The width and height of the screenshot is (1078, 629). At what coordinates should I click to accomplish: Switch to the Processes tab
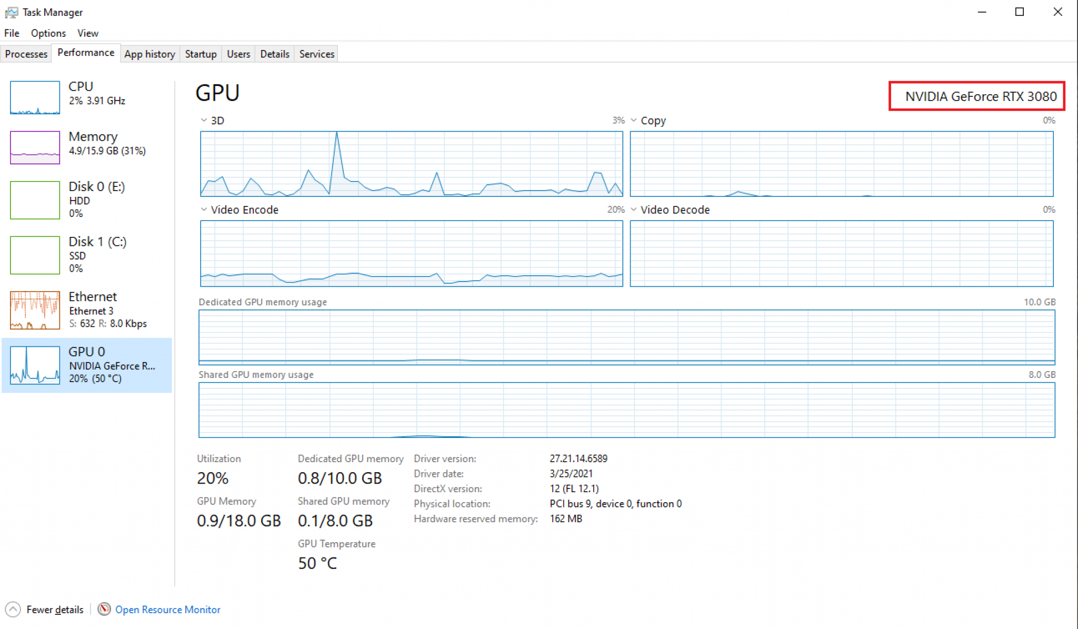tap(26, 54)
